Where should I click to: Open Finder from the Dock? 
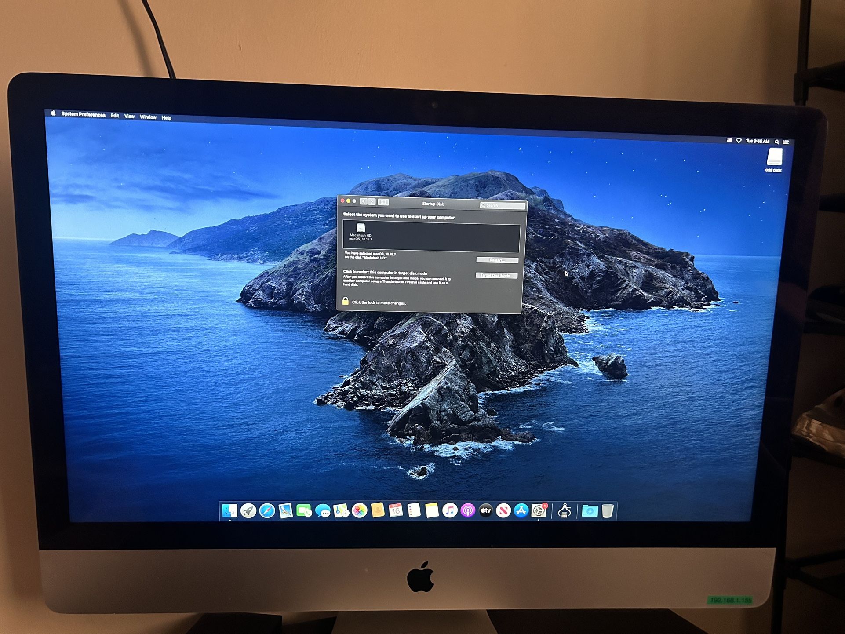coord(229,510)
